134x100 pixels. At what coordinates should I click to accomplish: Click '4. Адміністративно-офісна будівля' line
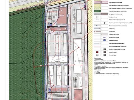[x=104, y=64]
